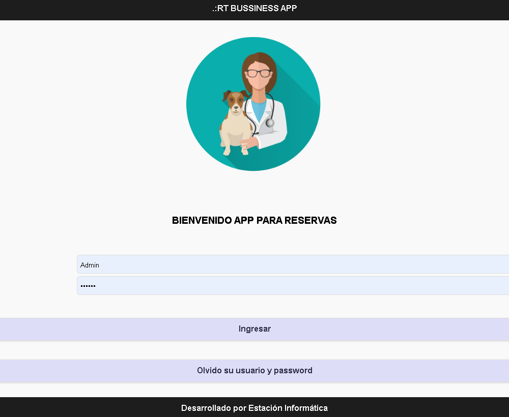Screen dimensions: 509x417
Task: Click the vet's eyeglasses in the illustration
Action: (x=259, y=73)
